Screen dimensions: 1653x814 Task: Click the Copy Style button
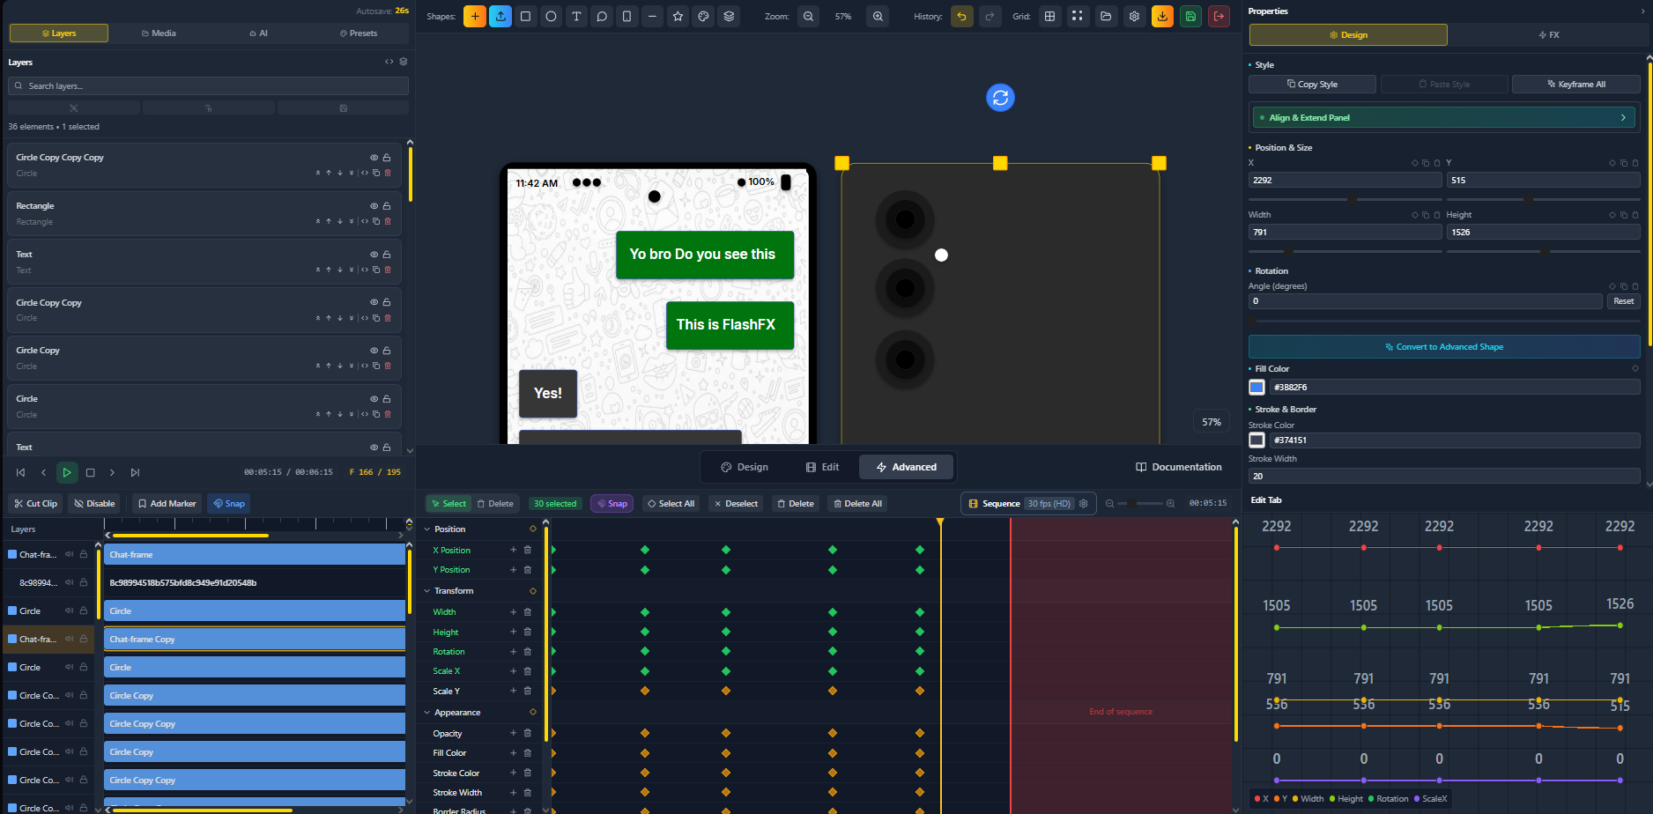[x=1312, y=84]
